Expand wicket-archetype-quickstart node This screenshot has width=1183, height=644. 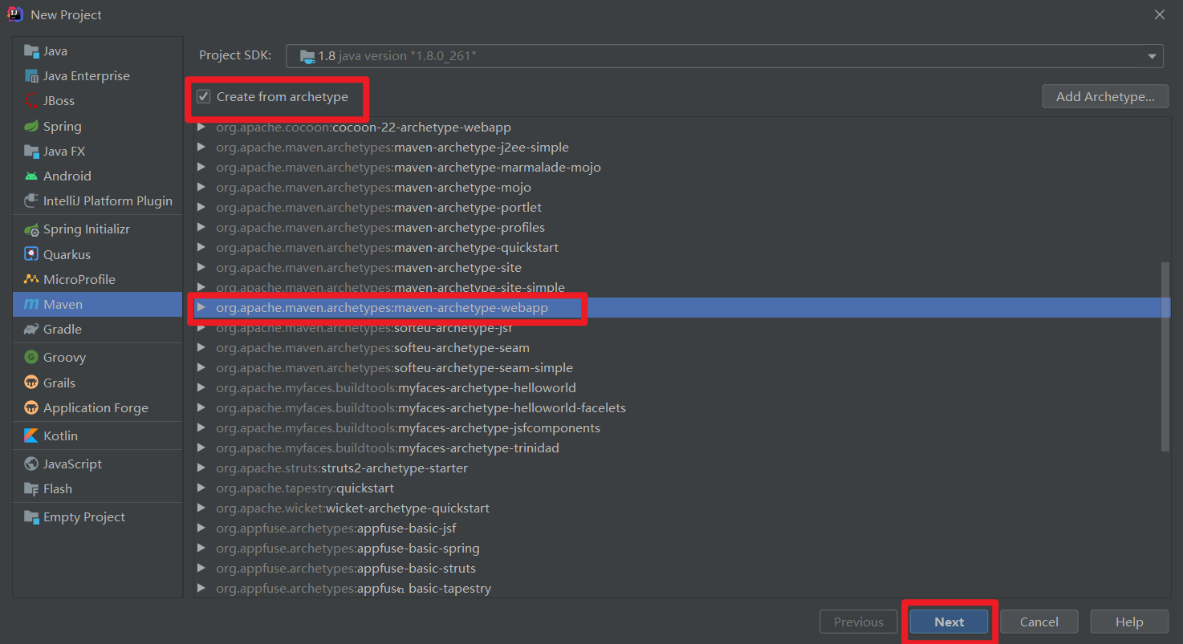pos(201,508)
